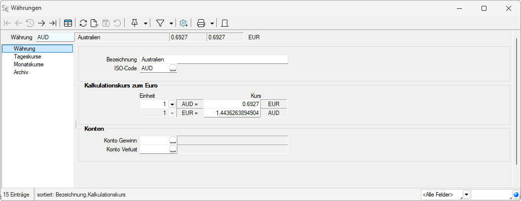Image resolution: width=521 pixels, height=201 pixels.
Task: Browse ISO-Code with the ellipsis button
Action: point(173,69)
